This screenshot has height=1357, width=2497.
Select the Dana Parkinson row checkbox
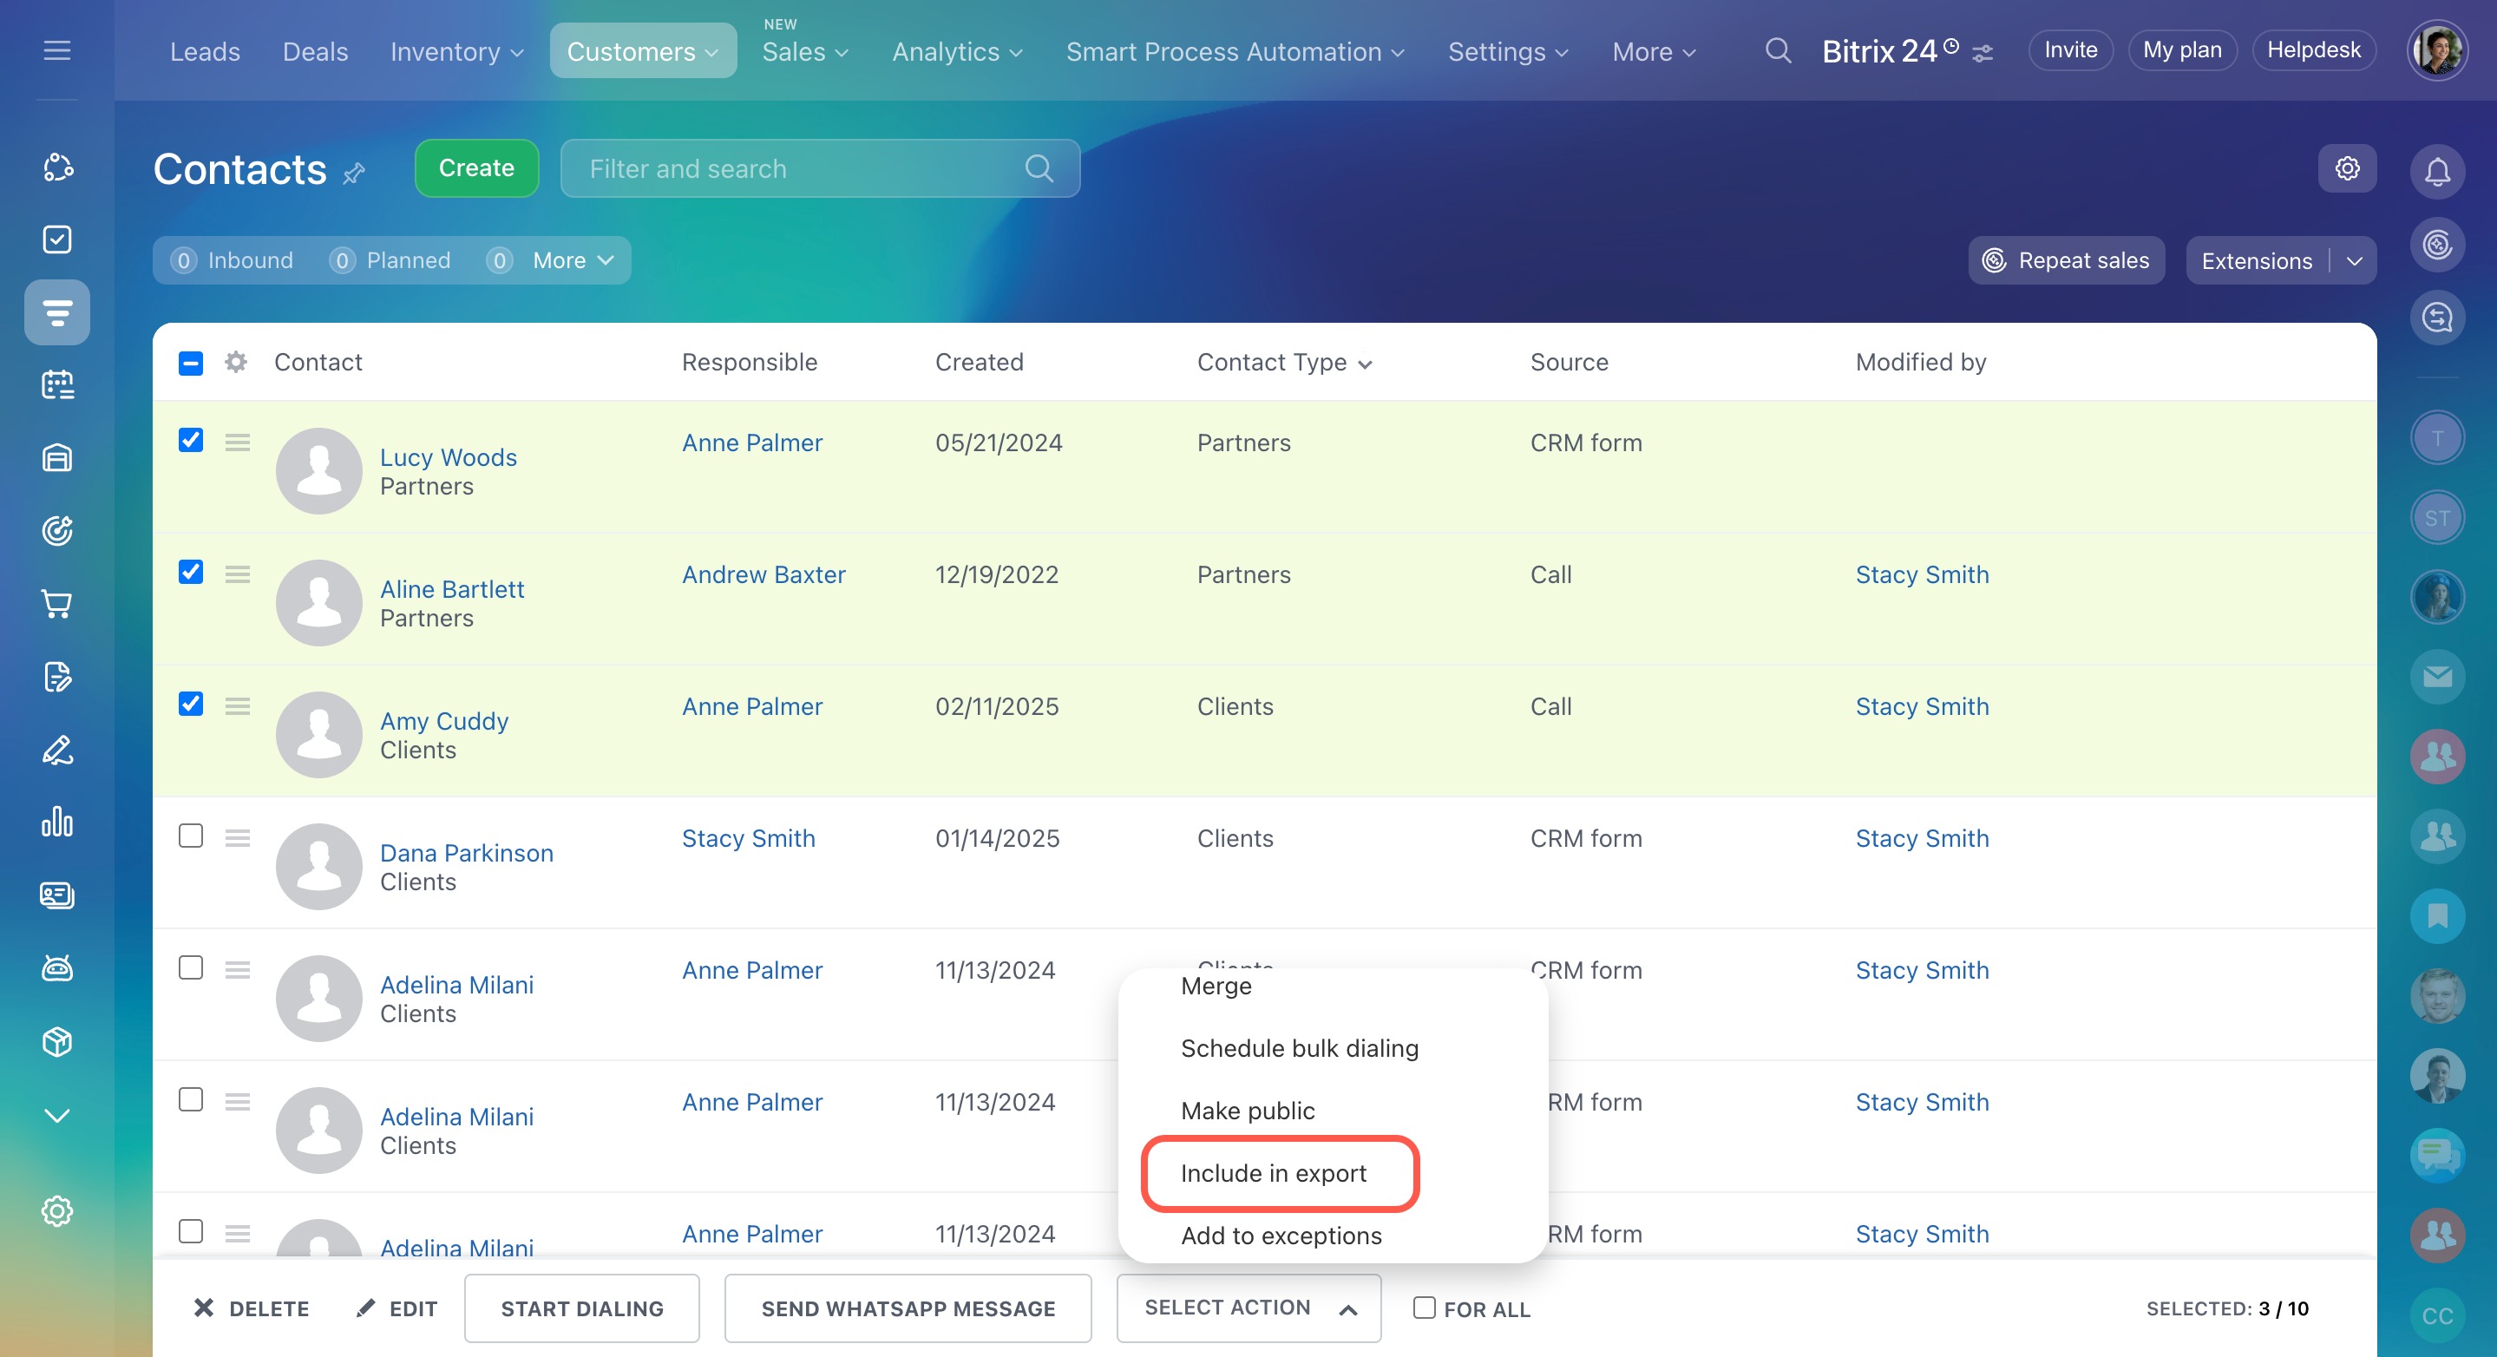tap(191, 836)
